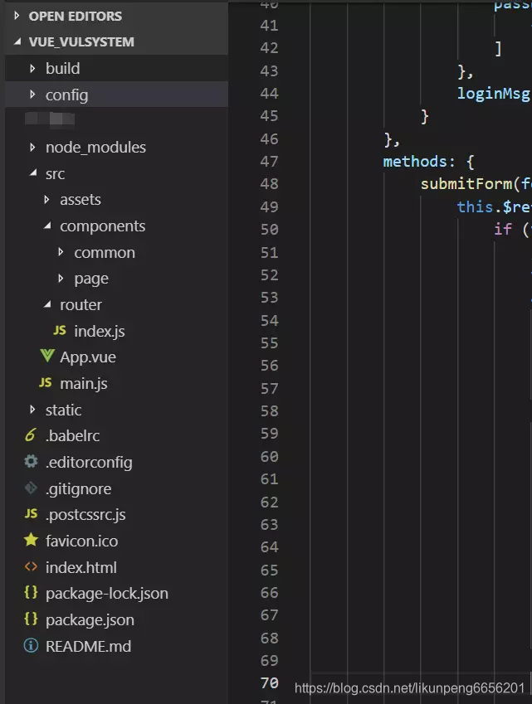Click JS icon beside main.js
This screenshot has height=704, width=532.
45,382
